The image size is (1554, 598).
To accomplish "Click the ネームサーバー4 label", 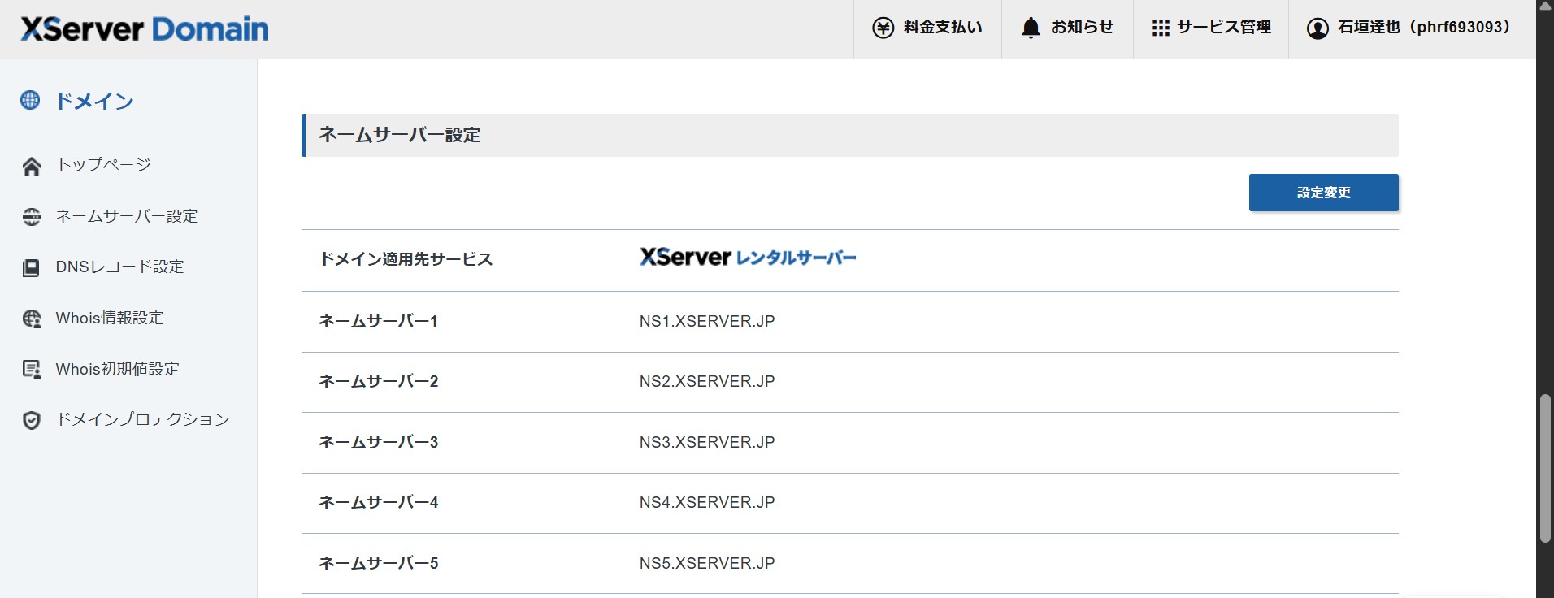I will 378,502.
